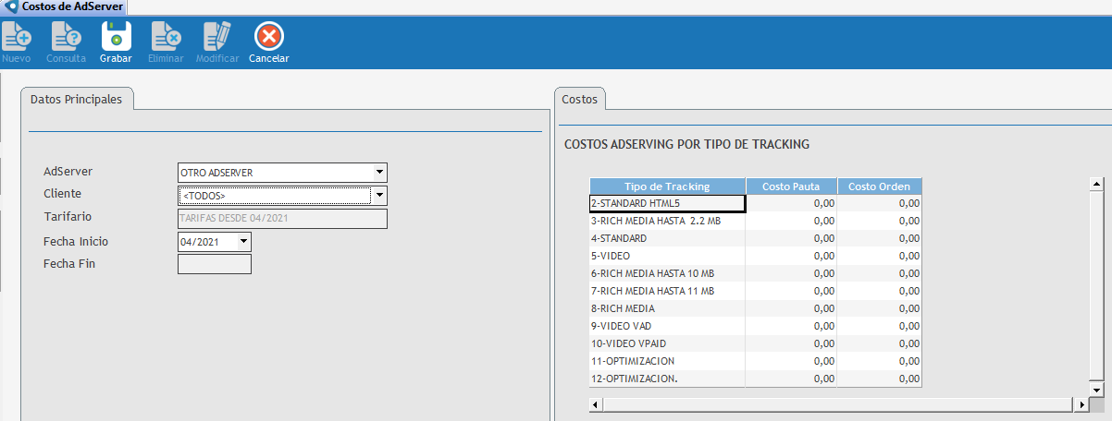This screenshot has width=1112, height=421.
Task: Cancel editing with Cancelar icon
Action: 268,38
